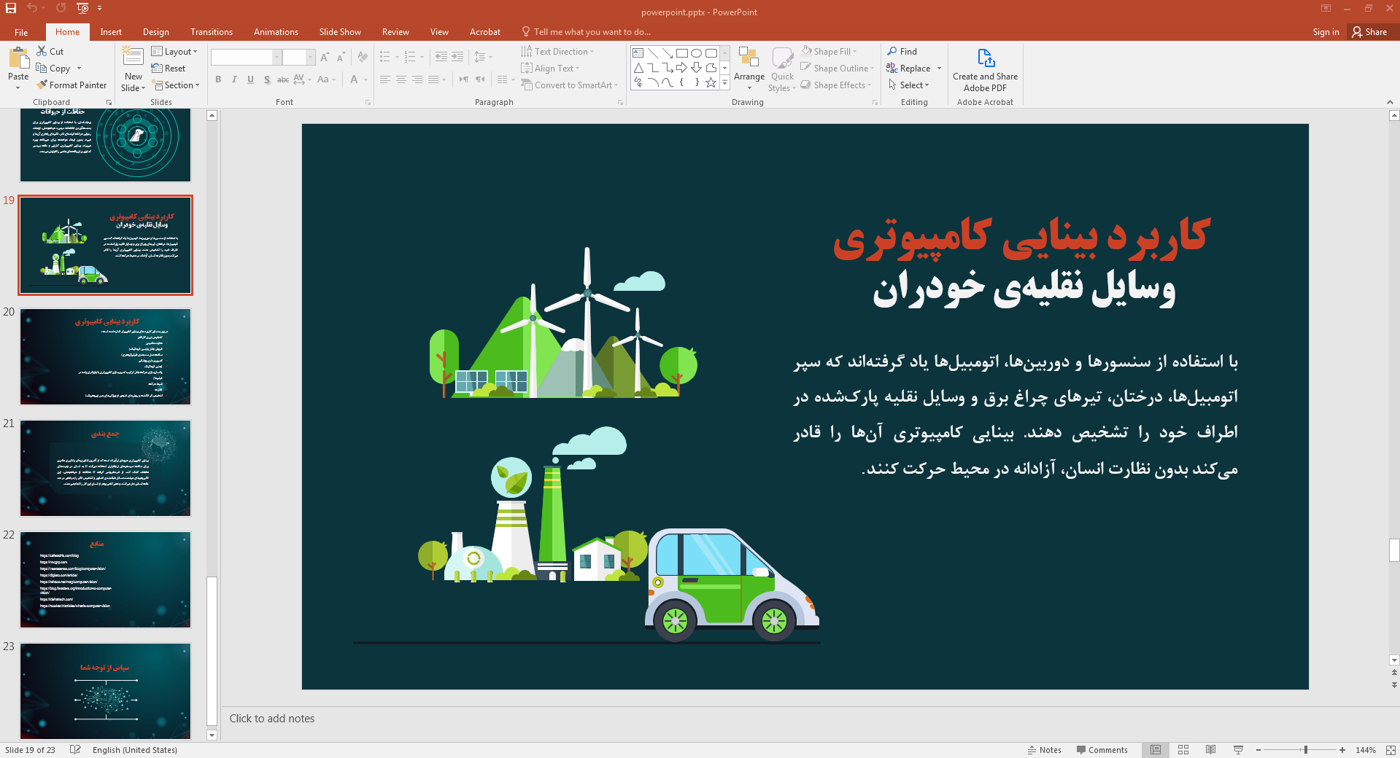Click the Redo icon in Quick Access Toolbar
The width and height of the screenshot is (1400, 758).
coord(61,8)
